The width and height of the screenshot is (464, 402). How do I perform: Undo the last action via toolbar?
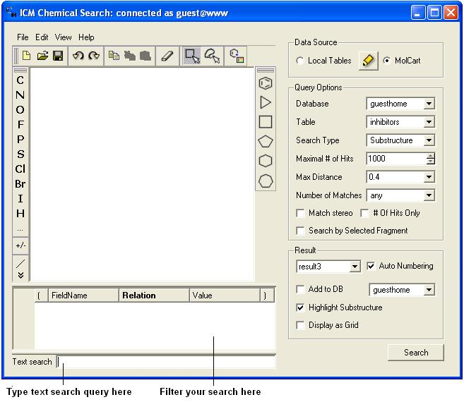[78, 56]
